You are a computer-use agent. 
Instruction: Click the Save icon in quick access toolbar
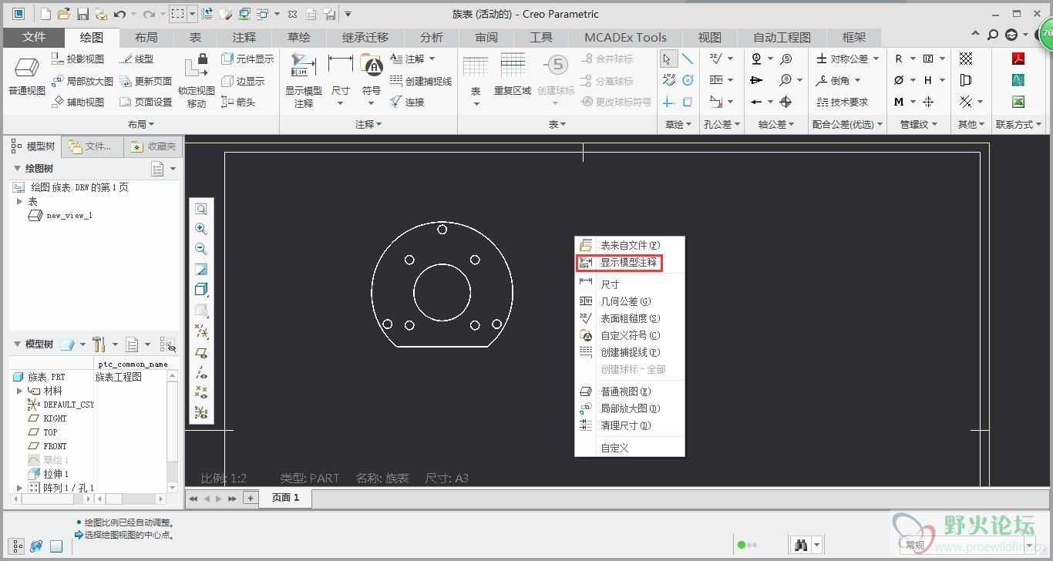tap(83, 14)
